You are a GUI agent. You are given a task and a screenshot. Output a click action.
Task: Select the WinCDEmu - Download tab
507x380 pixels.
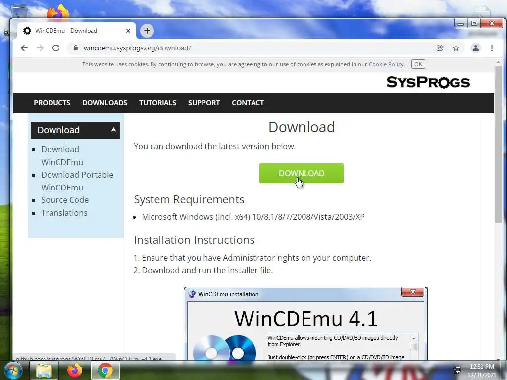[76, 31]
